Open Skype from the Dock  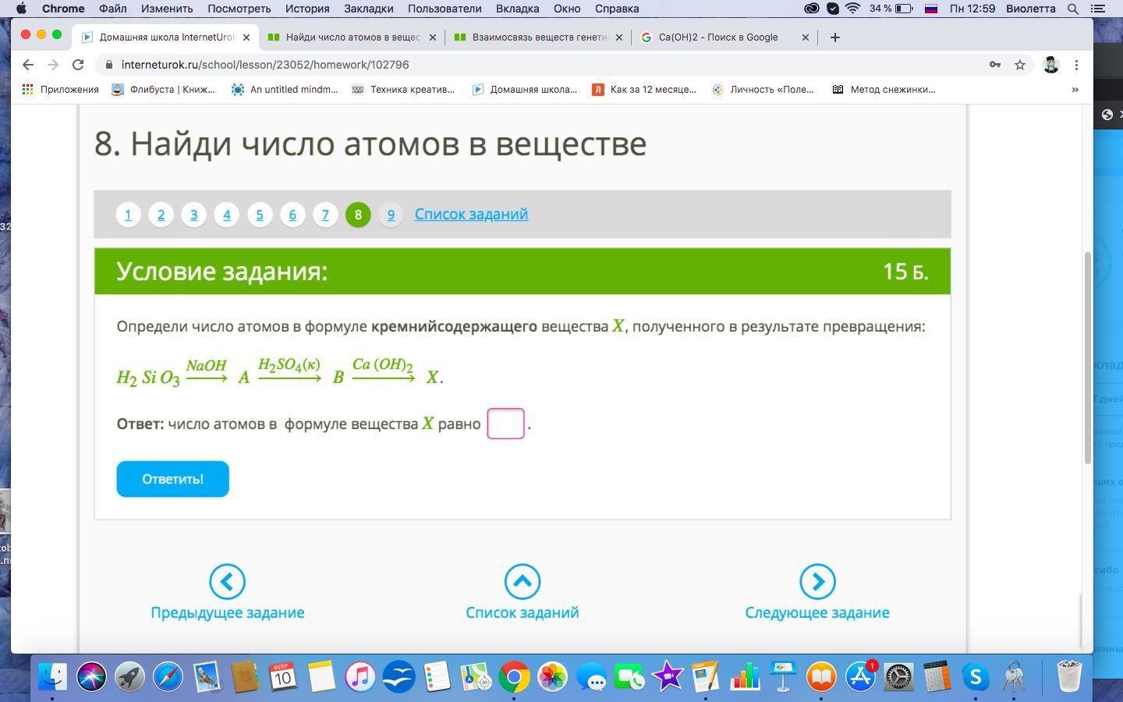pyautogui.click(x=976, y=676)
